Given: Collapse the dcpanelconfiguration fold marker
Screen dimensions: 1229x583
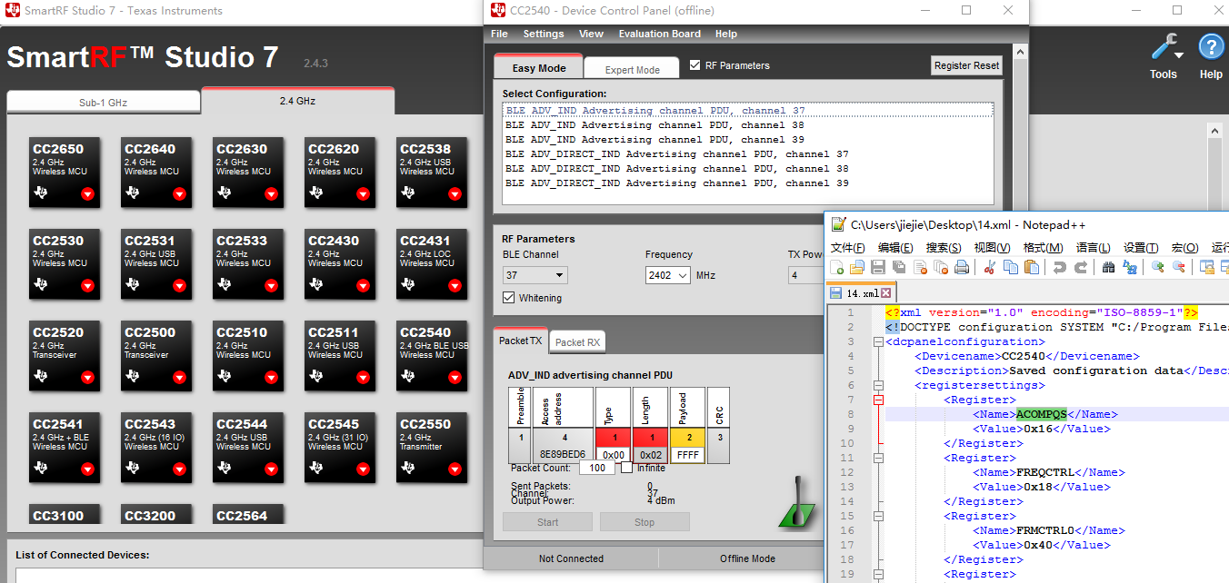Looking at the screenshot, I should click(878, 341).
